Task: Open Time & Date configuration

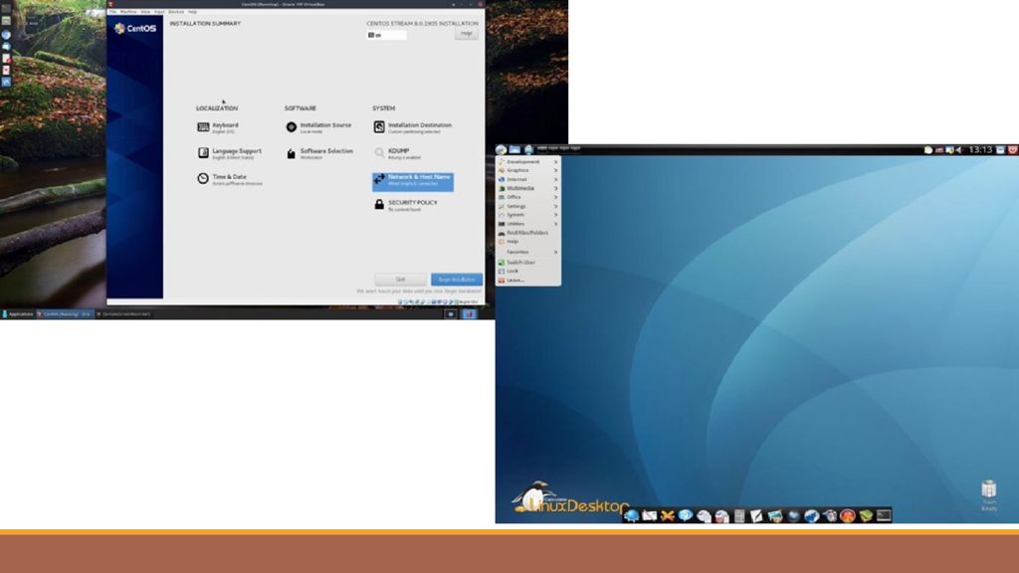Action: [x=230, y=179]
